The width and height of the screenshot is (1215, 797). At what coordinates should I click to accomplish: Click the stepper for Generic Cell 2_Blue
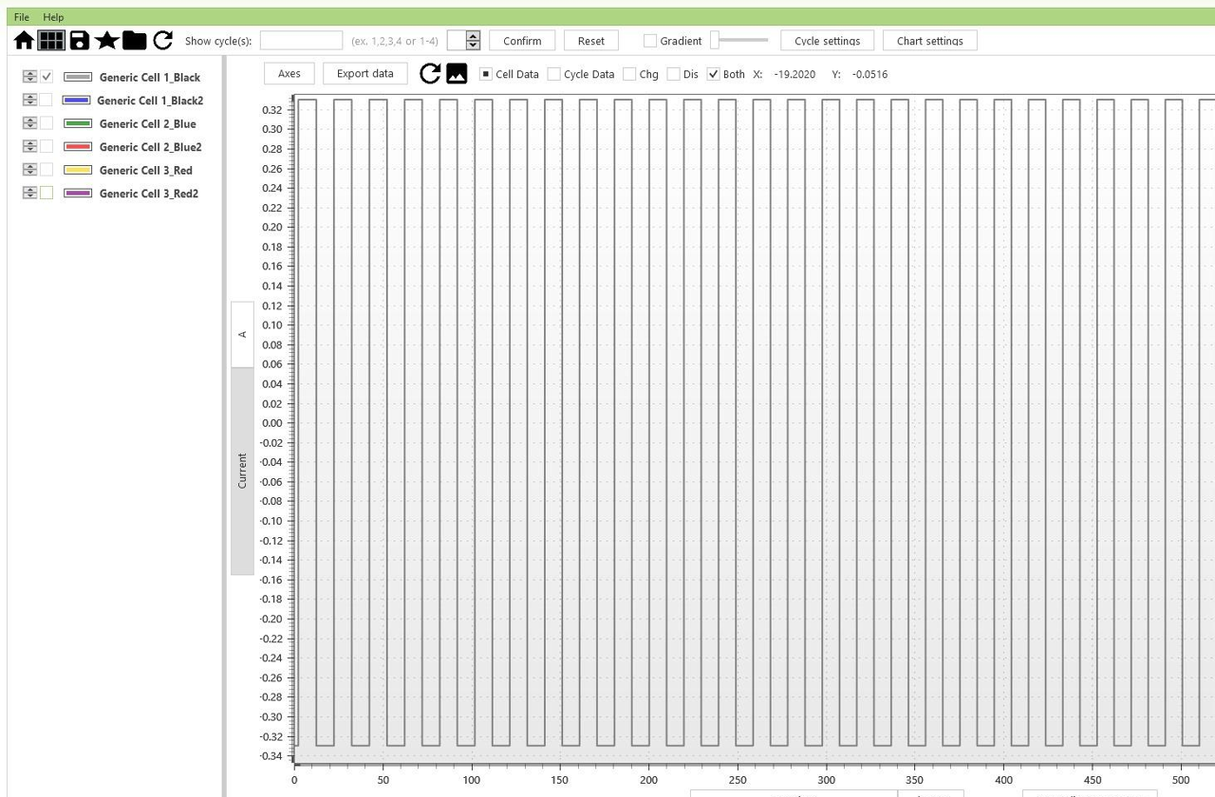tap(30, 123)
